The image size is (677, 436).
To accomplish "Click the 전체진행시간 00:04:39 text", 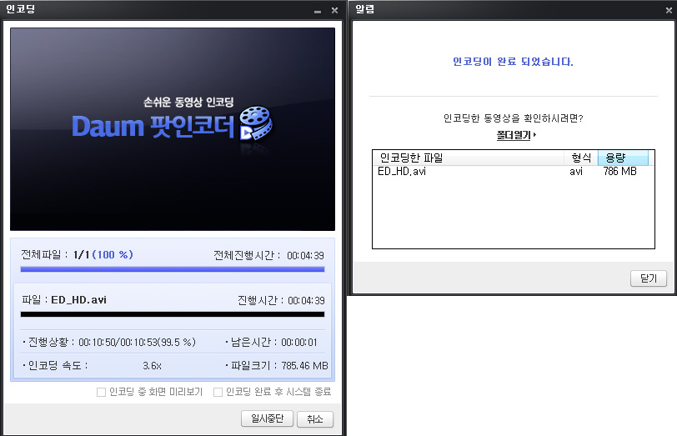I will click(x=269, y=256).
